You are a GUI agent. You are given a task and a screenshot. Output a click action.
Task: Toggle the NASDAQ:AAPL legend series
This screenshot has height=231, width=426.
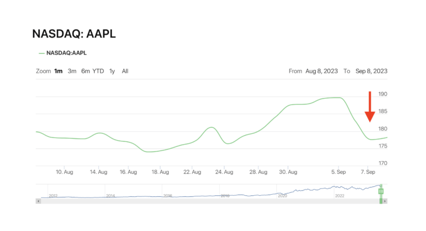point(62,53)
